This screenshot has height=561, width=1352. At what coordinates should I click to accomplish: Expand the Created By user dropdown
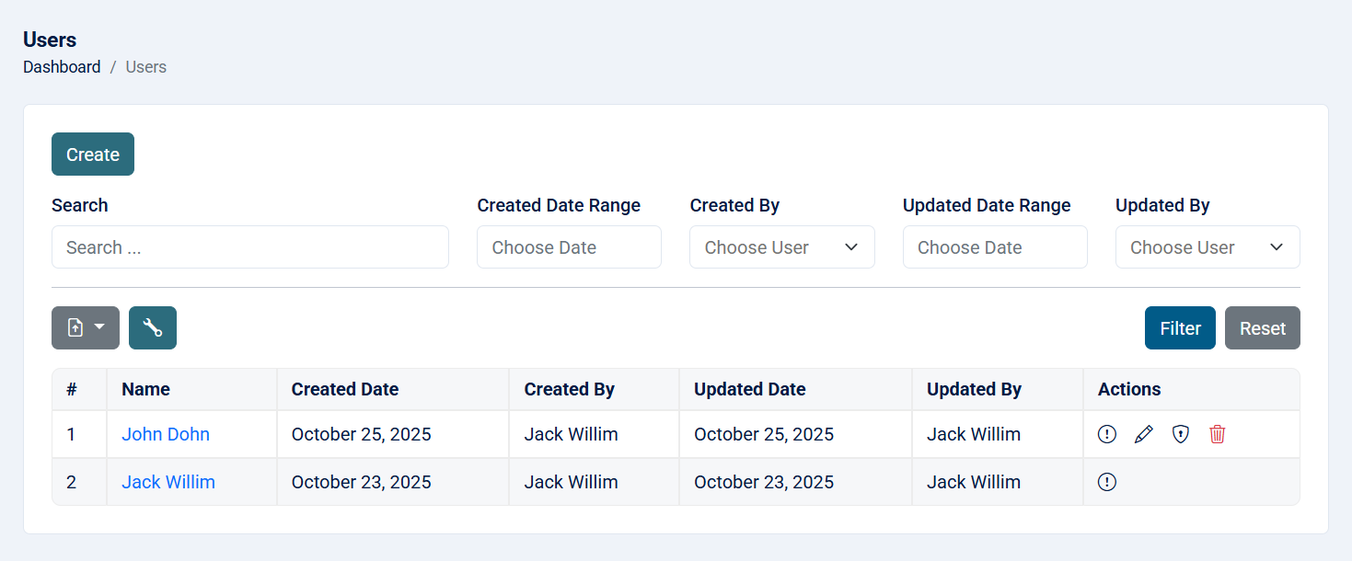[x=781, y=247]
